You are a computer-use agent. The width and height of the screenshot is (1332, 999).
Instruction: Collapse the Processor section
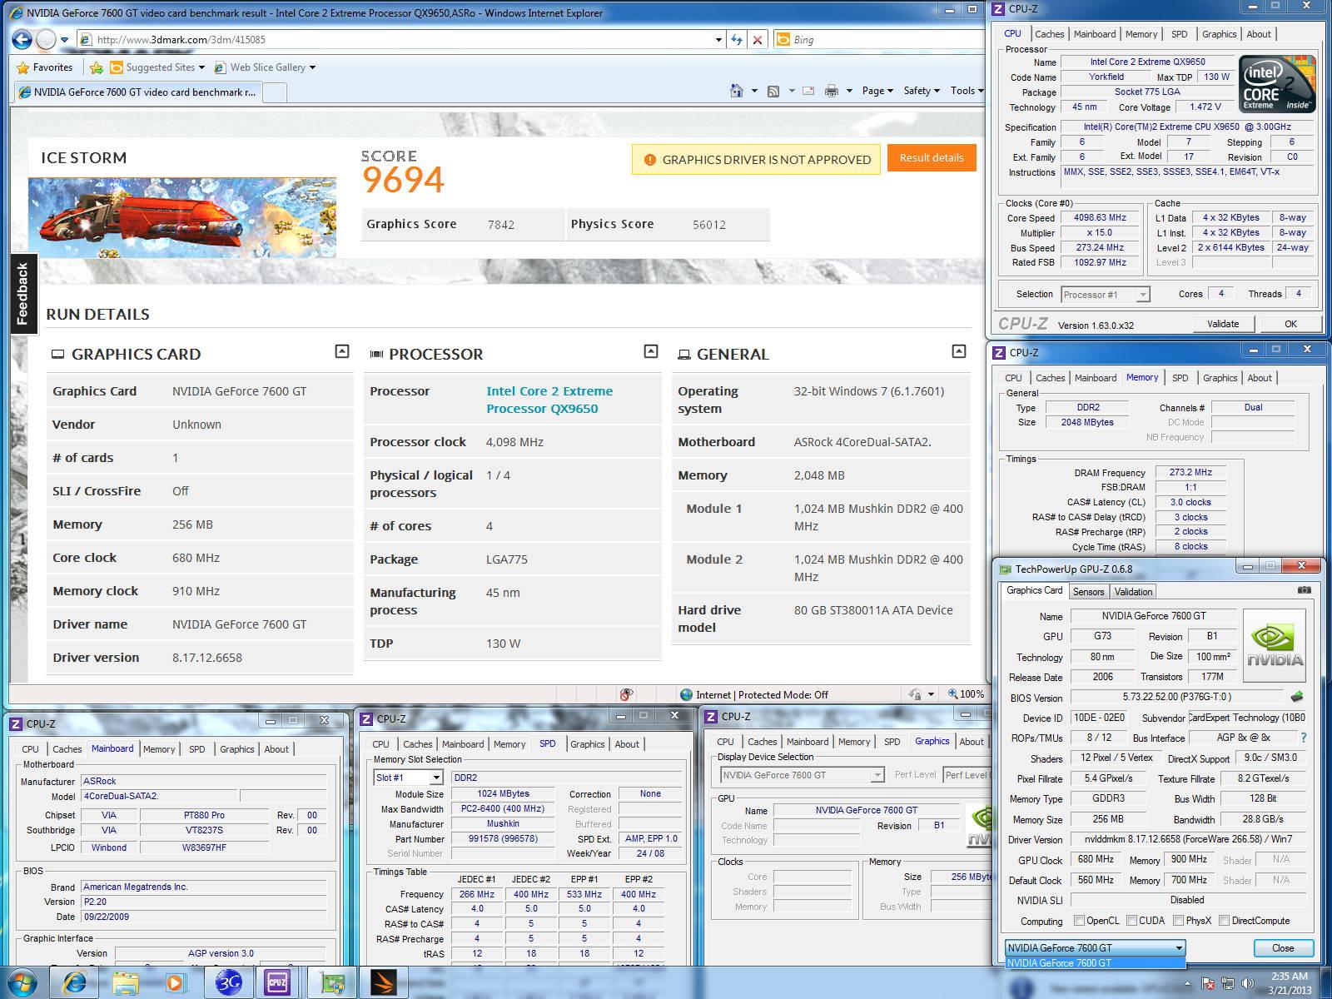tap(651, 351)
